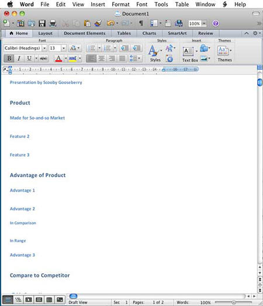Open the font color dropdown arrow
263x306 pixels.
click(66, 58)
